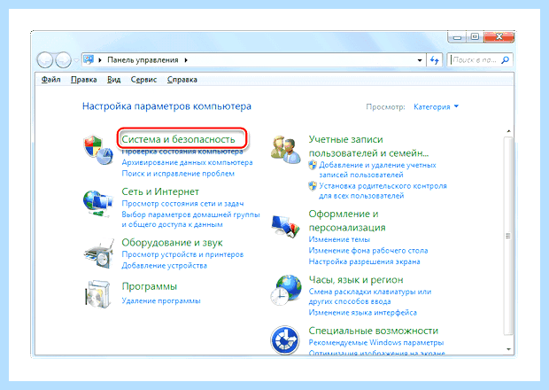Click Добавление и удаление учетных записей
The image size is (549, 390).
click(377, 170)
